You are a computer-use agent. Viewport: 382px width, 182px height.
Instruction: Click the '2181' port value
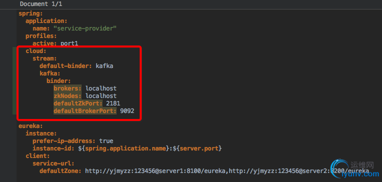[x=113, y=103]
